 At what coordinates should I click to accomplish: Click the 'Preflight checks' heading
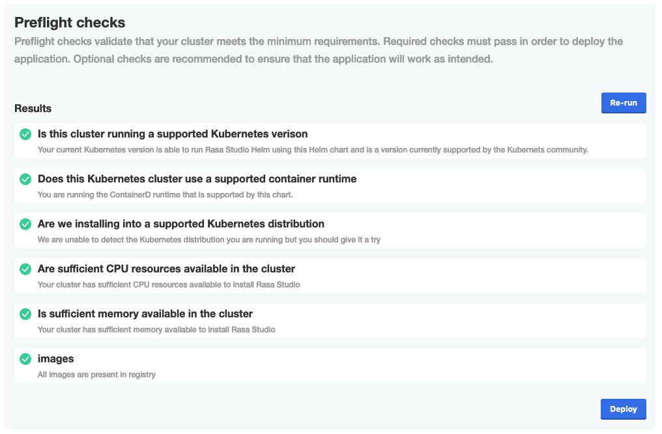coord(70,23)
